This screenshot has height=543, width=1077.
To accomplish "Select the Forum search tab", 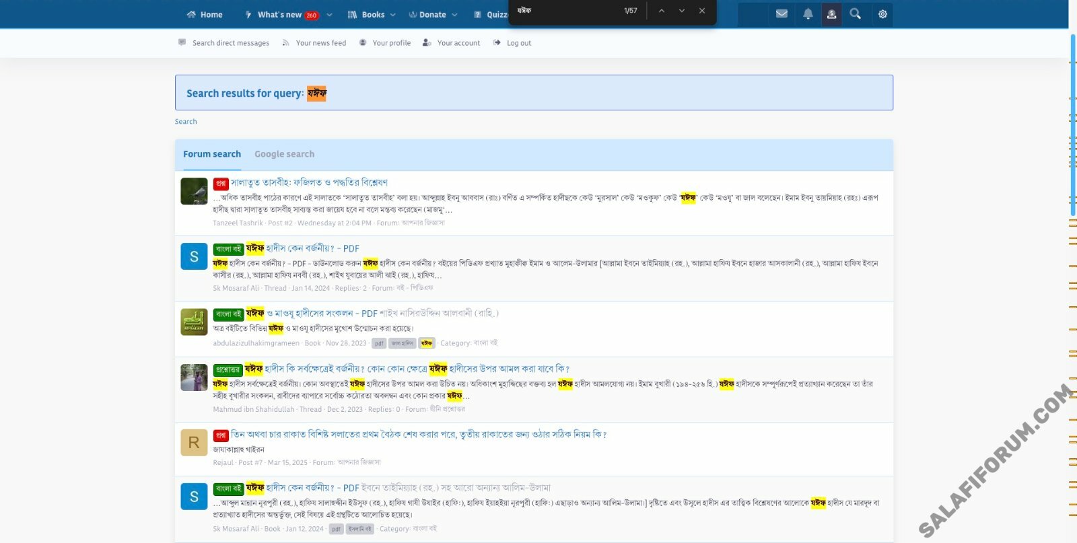I will (211, 154).
